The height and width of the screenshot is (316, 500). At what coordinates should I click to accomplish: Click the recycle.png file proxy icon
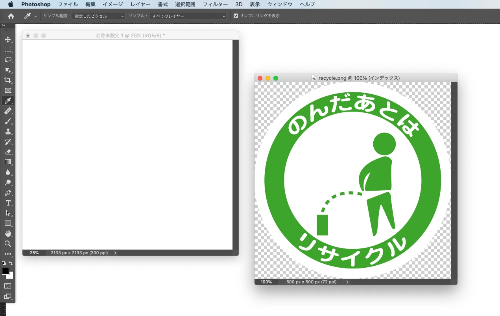click(x=314, y=78)
